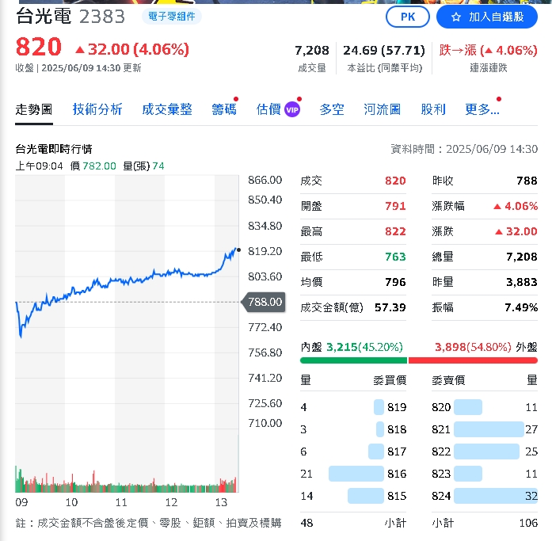Click the last price dot on chart line
This screenshot has height=541, width=552.
[238, 250]
